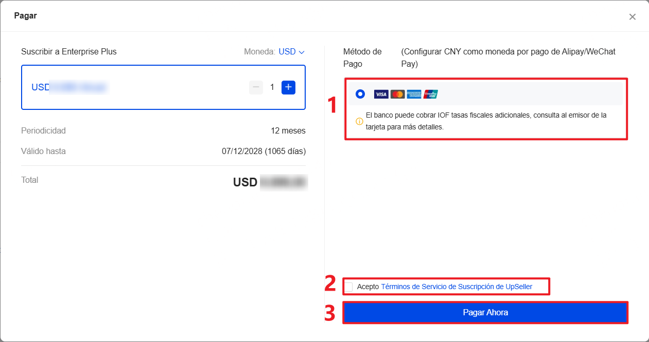
Task: Open the Términos de Servicio de UpSeller link
Action: tap(457, 287)
